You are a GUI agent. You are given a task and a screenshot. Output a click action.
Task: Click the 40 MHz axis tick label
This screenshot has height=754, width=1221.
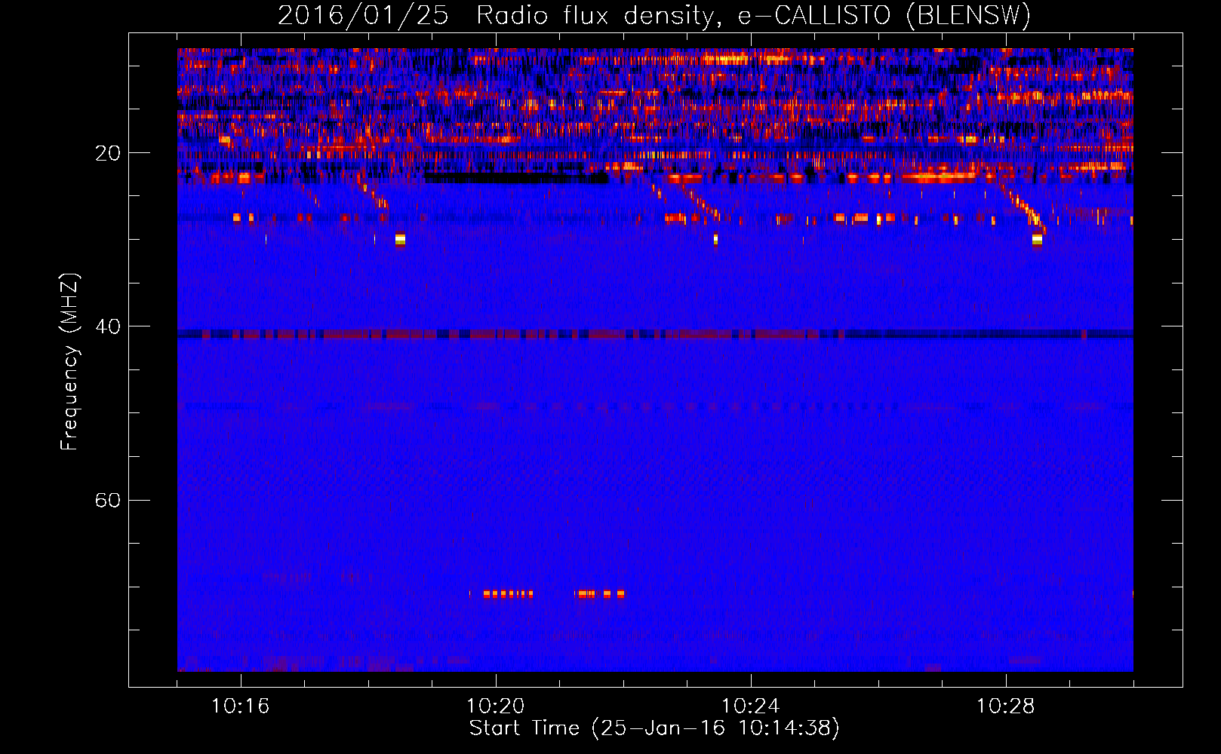coord(107,326)
